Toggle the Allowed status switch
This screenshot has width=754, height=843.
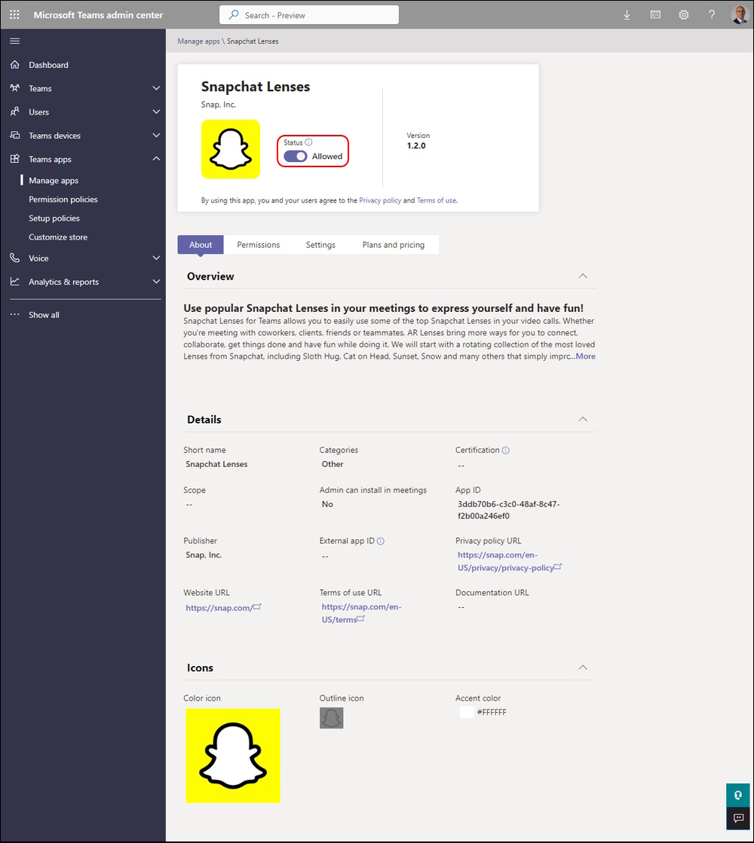coord(296,156)
